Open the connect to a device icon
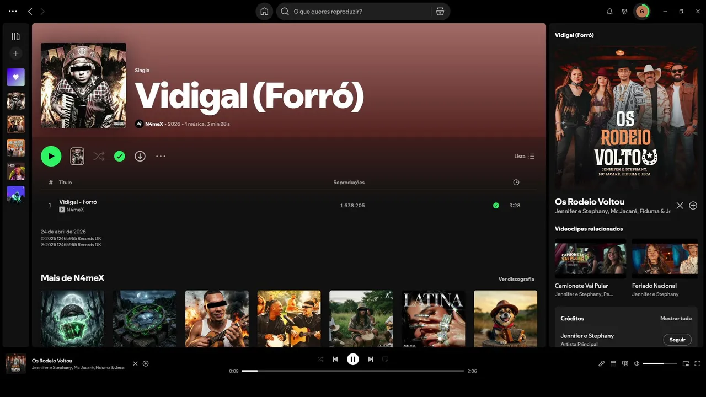This screenshot has width=706, height=397. click(625, 363)
